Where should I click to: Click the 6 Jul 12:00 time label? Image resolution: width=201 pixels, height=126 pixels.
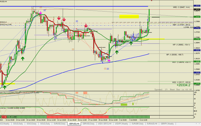click(143, 120)
